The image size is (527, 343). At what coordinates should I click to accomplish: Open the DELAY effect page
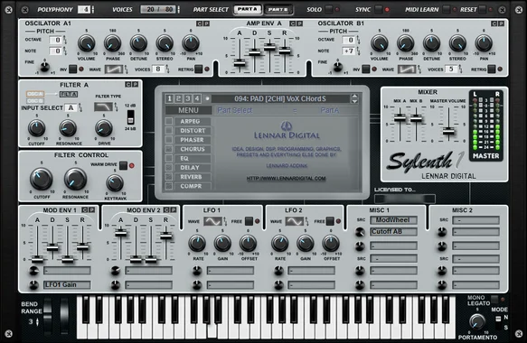[193, 168]
